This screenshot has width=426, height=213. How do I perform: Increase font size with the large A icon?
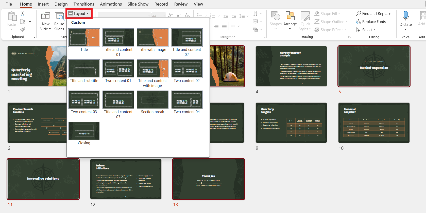pos(171,15)
